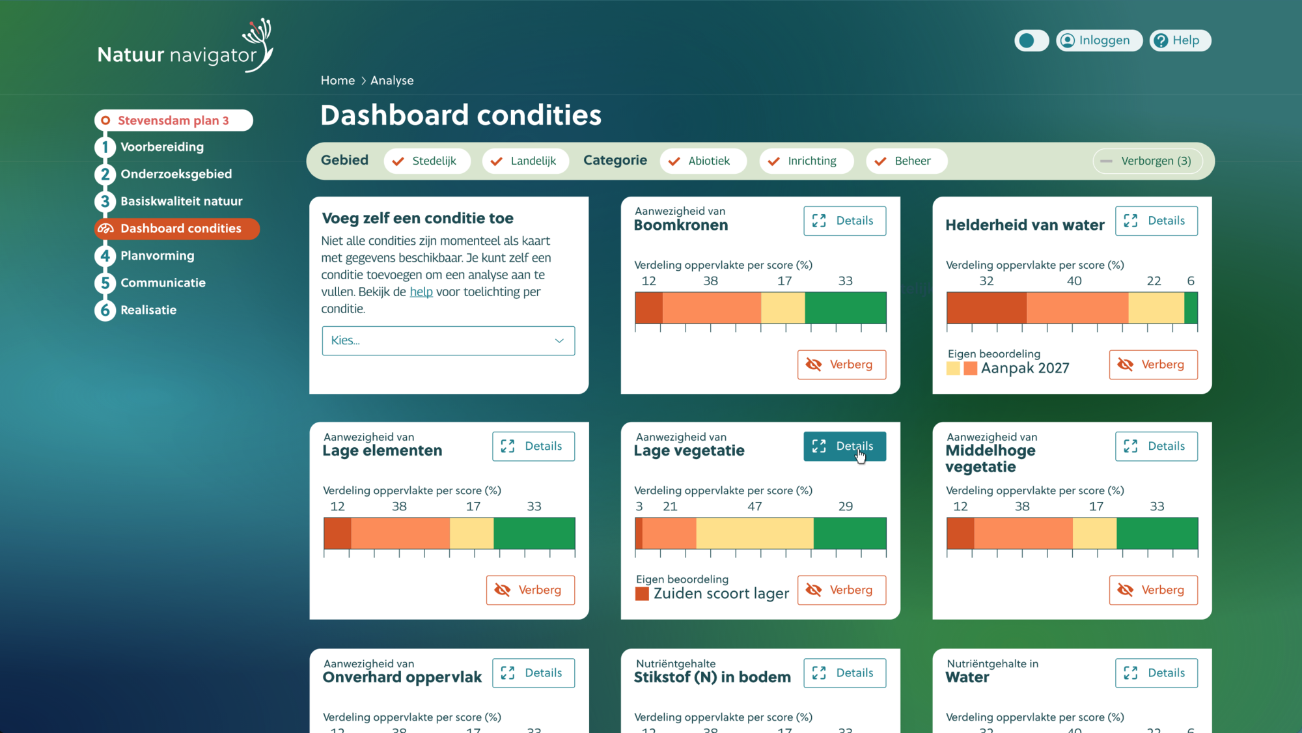Viewport: 1302px width, 733px height.
Task: Click the step 5 circle for Communicatie
Action: click(x=105, y=283)
